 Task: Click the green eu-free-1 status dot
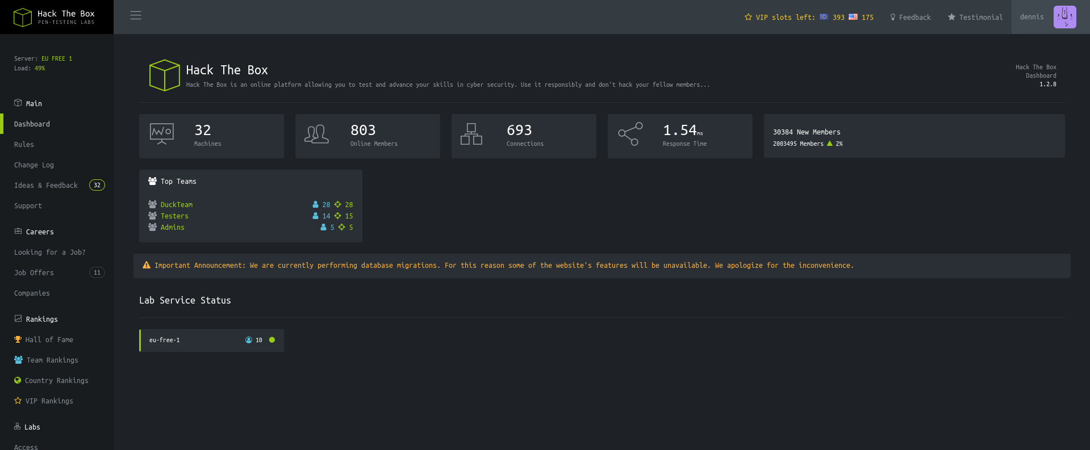point(272,340)
